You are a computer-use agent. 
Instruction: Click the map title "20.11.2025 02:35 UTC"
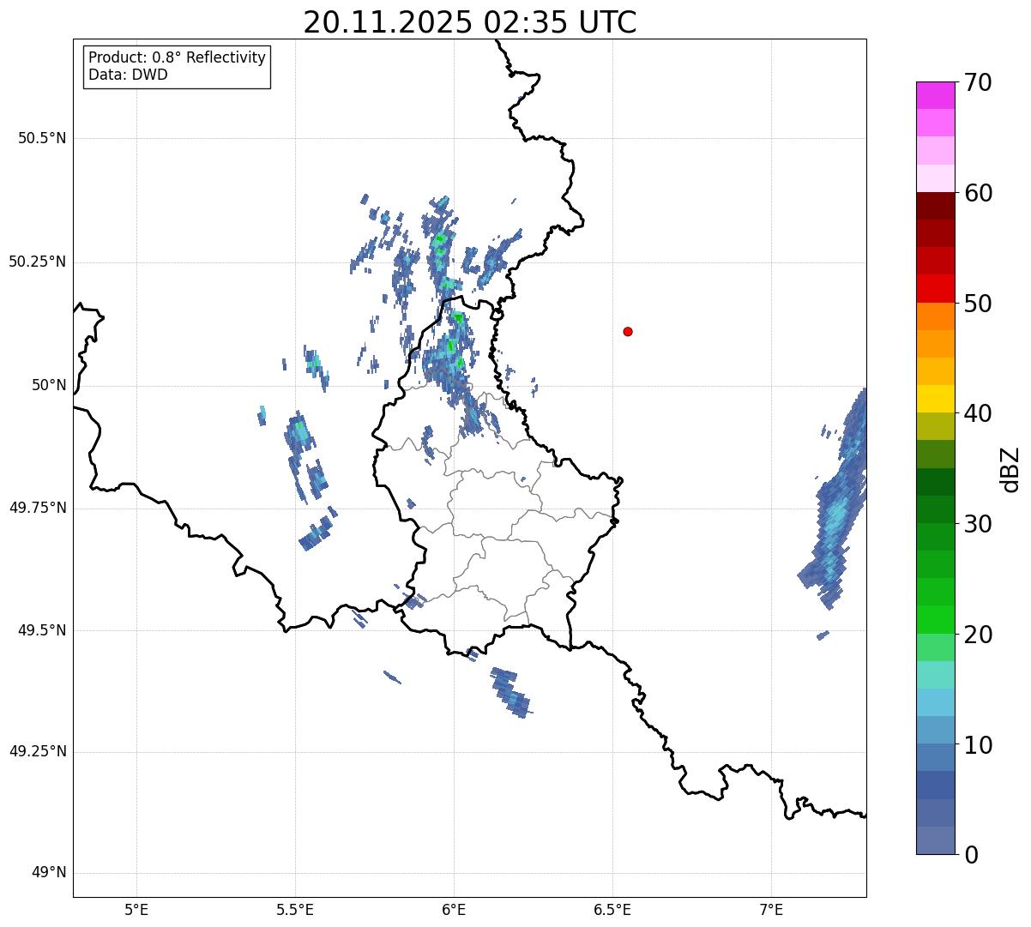click(x=470, y=22)
